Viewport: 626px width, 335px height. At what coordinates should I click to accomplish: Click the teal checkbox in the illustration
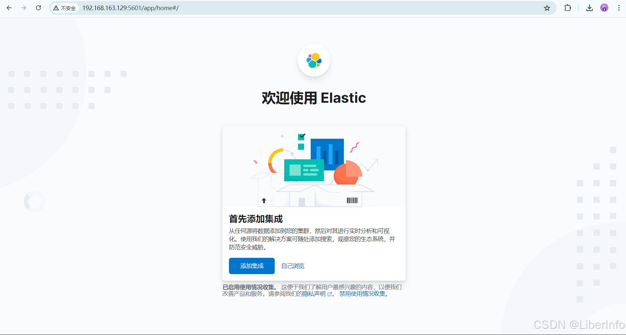click(x=301, y=137)
